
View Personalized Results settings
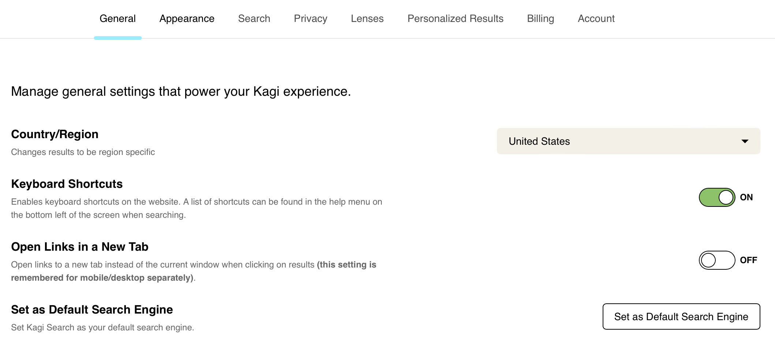coord(456,18)
